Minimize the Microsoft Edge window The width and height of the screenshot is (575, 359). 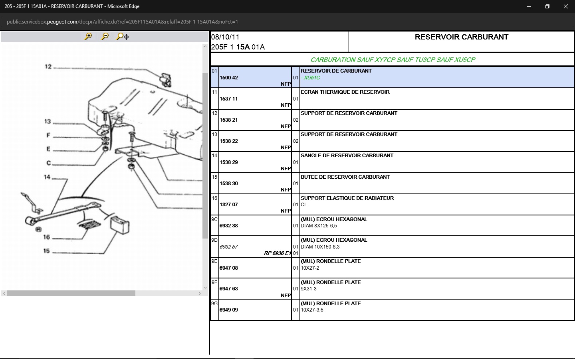coord(529,6)
